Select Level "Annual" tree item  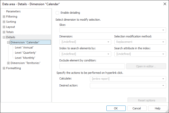[x=24, y=47]
